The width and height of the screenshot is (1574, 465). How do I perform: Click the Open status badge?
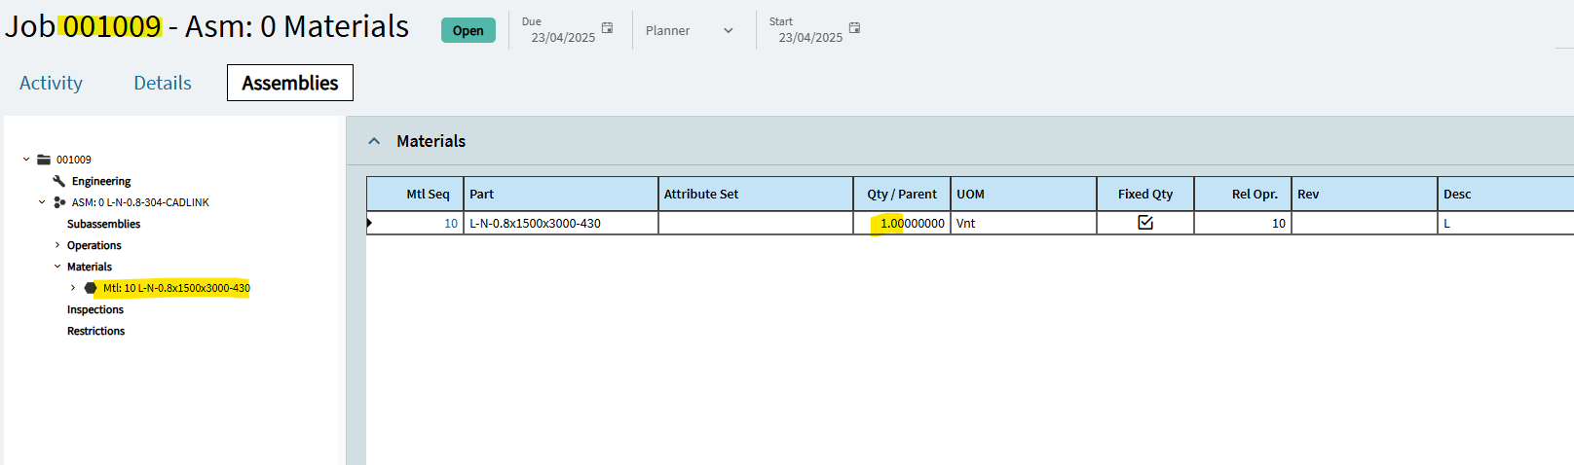point(468,30)
